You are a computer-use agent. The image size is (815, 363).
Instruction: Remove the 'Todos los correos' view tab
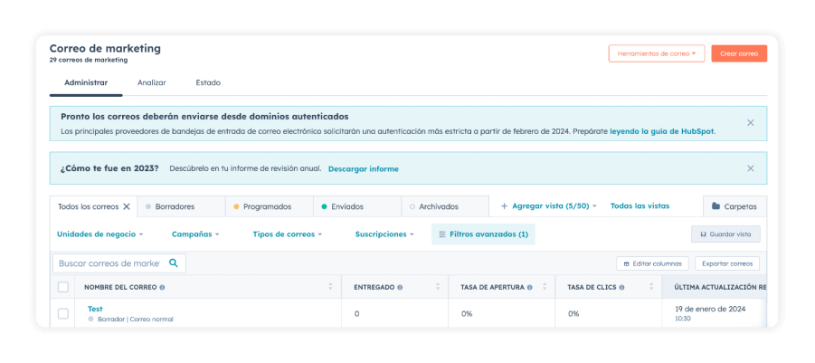pos(127,206)
